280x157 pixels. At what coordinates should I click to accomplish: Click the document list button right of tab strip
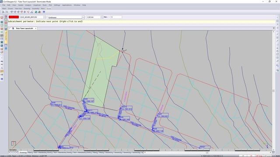pos(273,28)
